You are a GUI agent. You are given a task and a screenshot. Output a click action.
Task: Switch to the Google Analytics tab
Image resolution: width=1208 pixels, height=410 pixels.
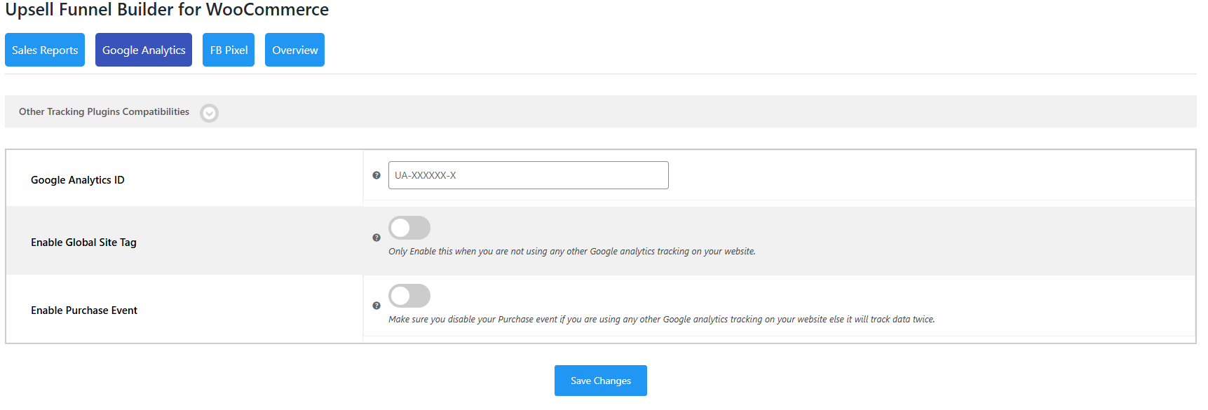click(144, 50)
